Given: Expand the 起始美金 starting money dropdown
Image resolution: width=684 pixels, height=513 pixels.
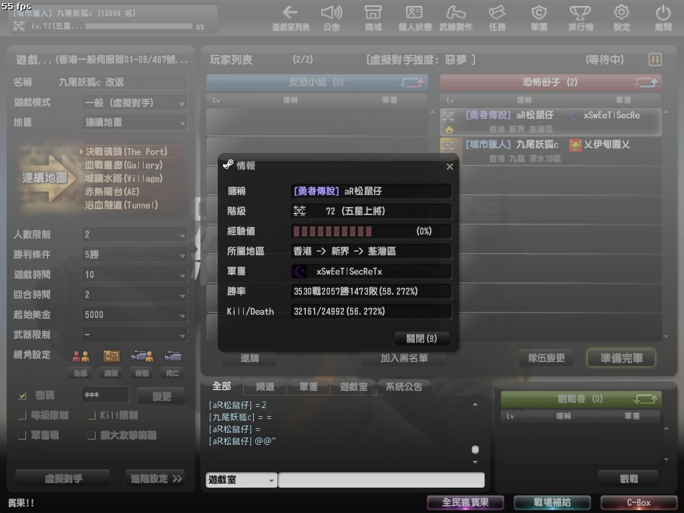Looking at the screenshot, I should pos(135,315).
